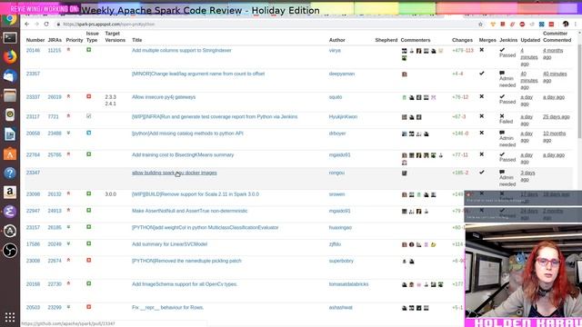
Task: Open JIRA 22730 link
Action: (55, 284)
